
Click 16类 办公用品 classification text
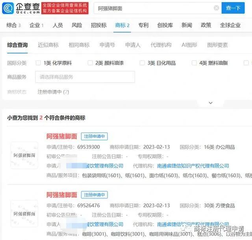tap(219, 147)
